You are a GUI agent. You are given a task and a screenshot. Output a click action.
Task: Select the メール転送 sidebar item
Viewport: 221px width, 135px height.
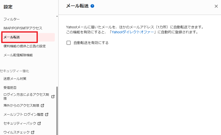(12, 37)
